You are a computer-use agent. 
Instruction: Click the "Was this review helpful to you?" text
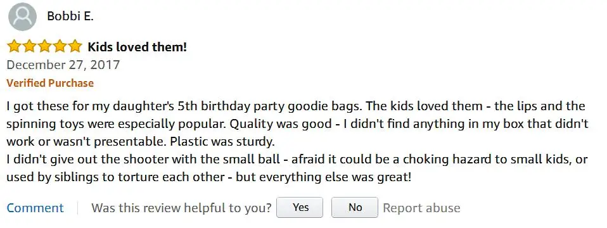pos(182,208)
